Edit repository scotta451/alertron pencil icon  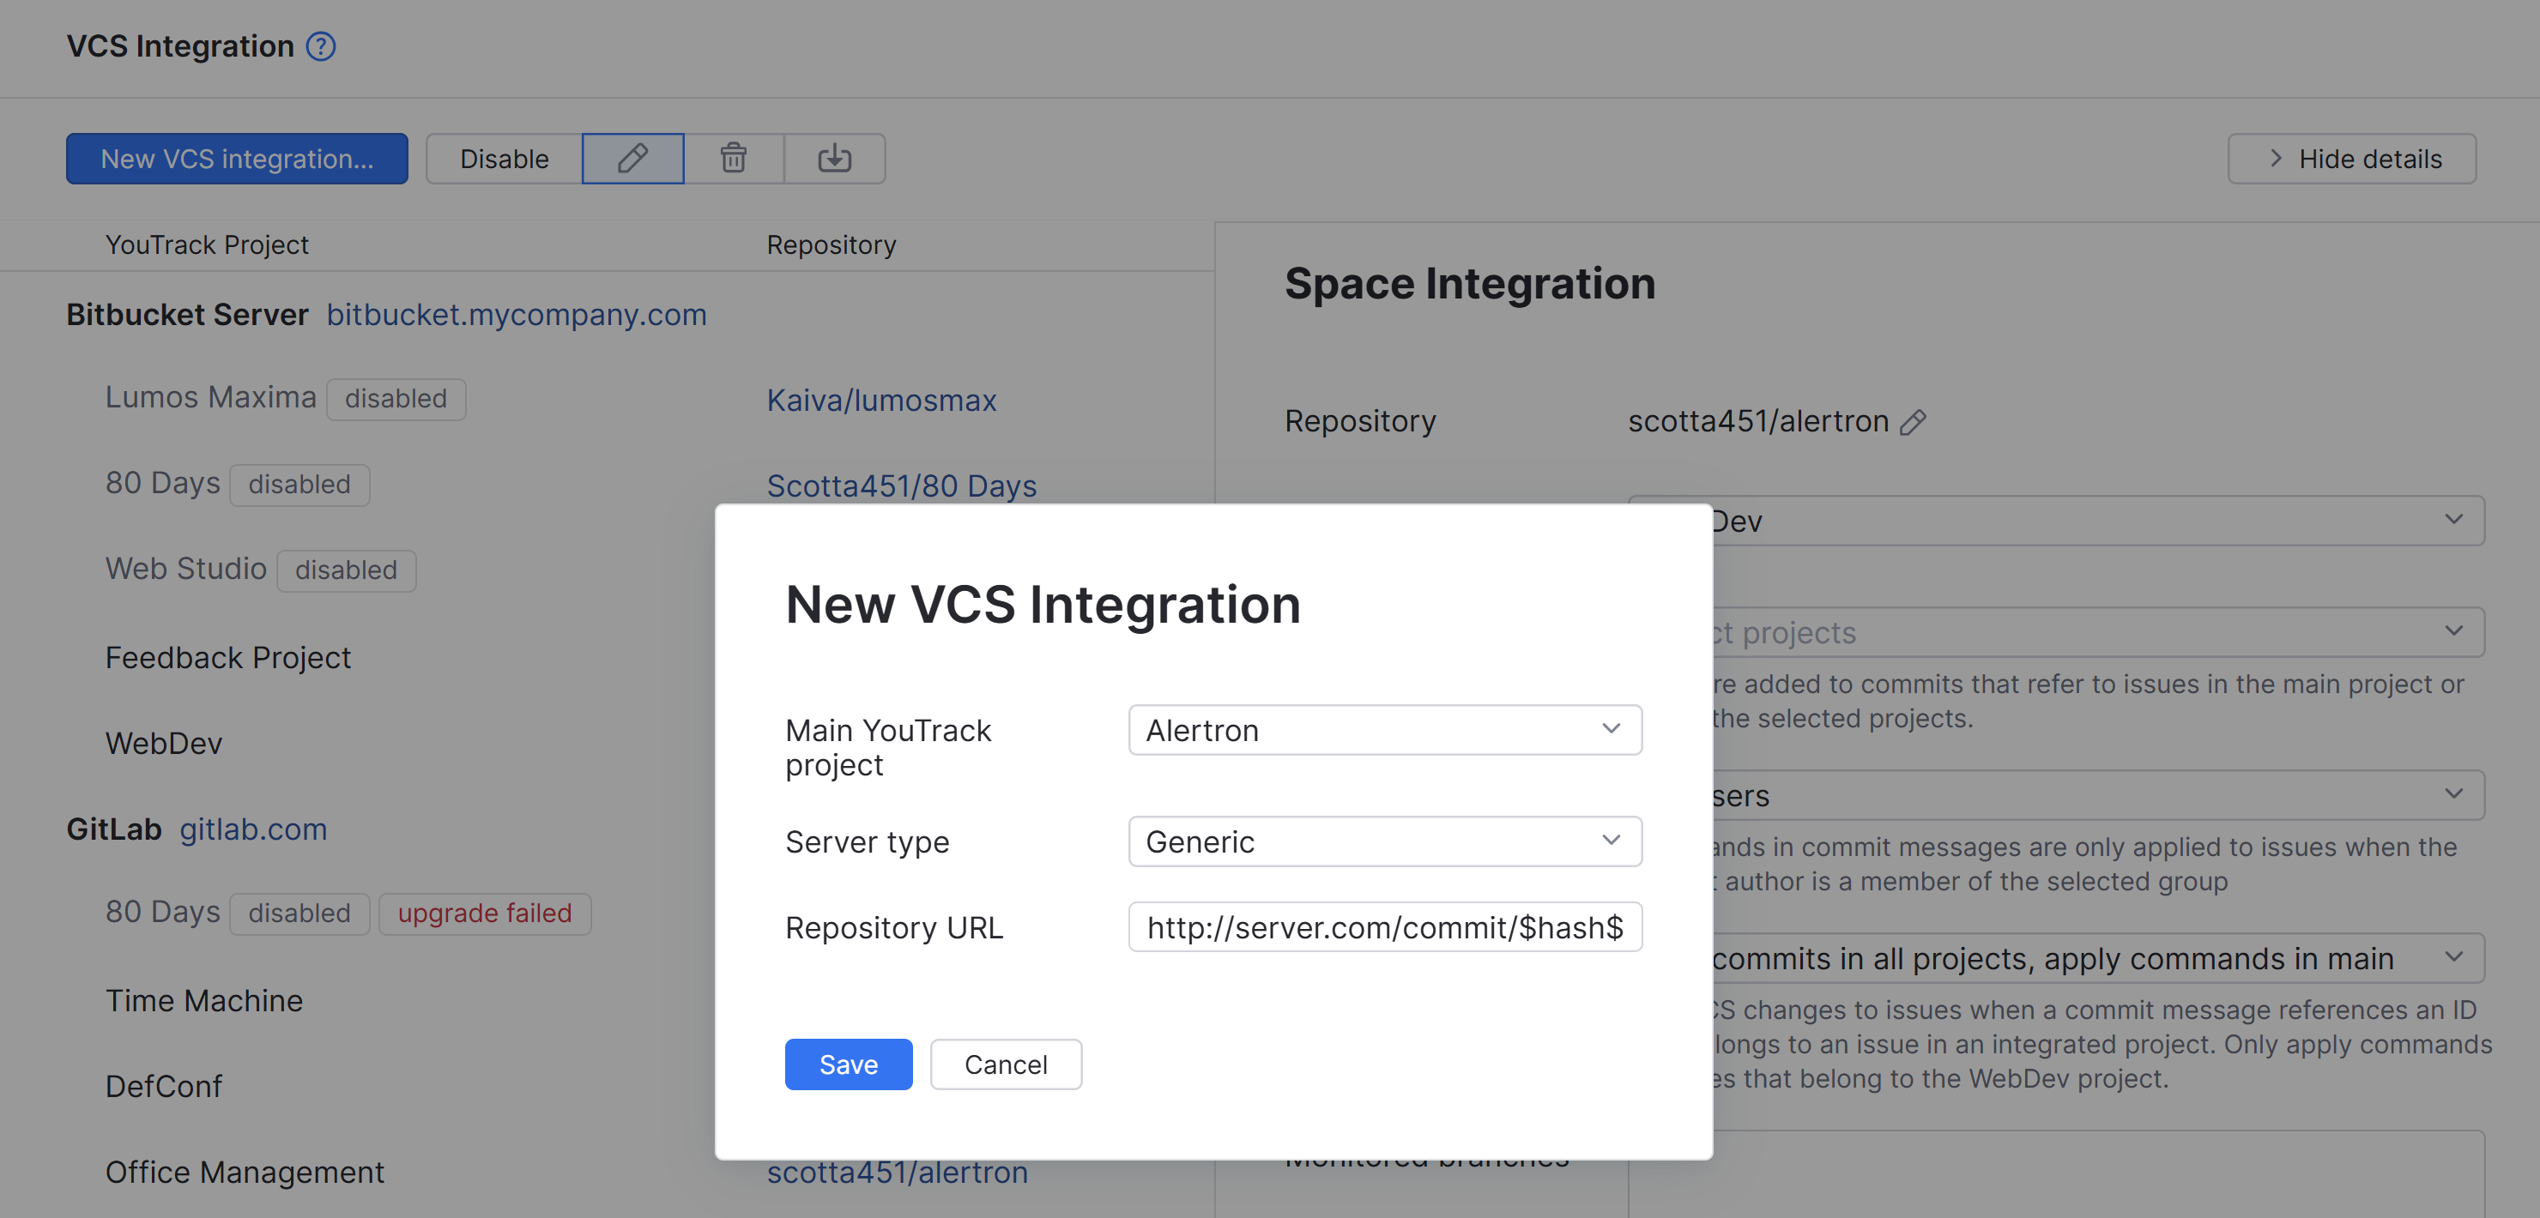click(1913, 422)
